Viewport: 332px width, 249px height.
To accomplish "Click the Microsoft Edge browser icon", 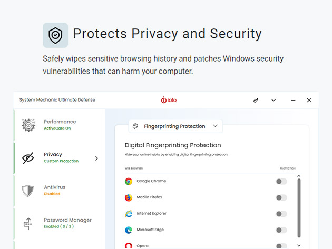I will (x=129, y=230).
